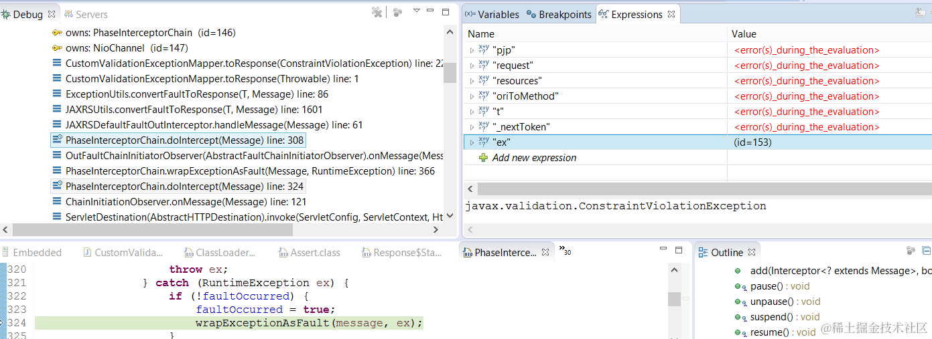
Task: Select the Outline tab
Action: coord(720,252)
